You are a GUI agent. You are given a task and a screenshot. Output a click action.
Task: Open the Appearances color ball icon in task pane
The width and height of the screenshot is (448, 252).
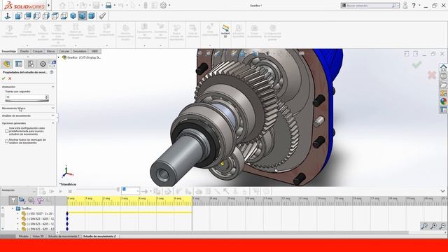[443, 101]
